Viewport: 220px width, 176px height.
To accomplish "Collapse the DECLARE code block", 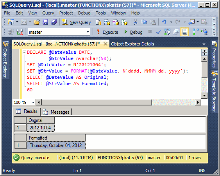I will (x=24, y=53).
